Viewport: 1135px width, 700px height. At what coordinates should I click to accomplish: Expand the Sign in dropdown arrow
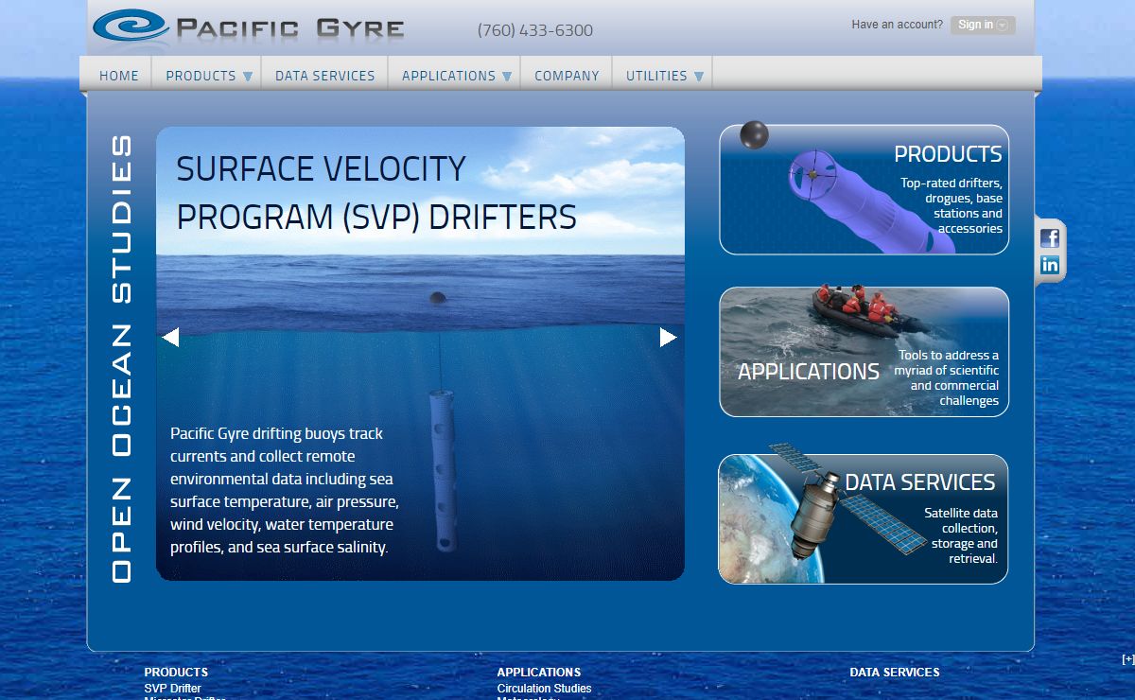1003,26
